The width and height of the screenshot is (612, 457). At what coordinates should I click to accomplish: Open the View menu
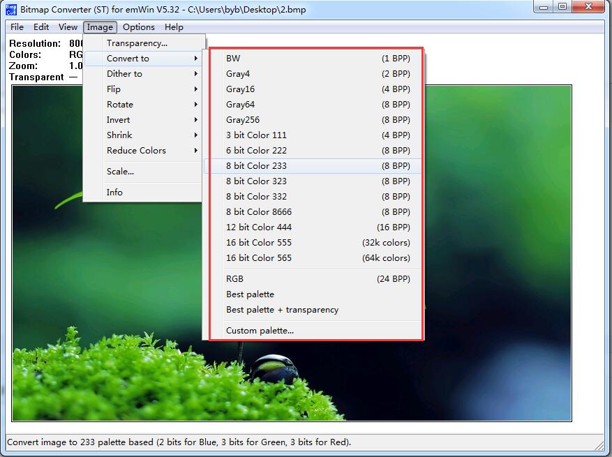(68, 27)
